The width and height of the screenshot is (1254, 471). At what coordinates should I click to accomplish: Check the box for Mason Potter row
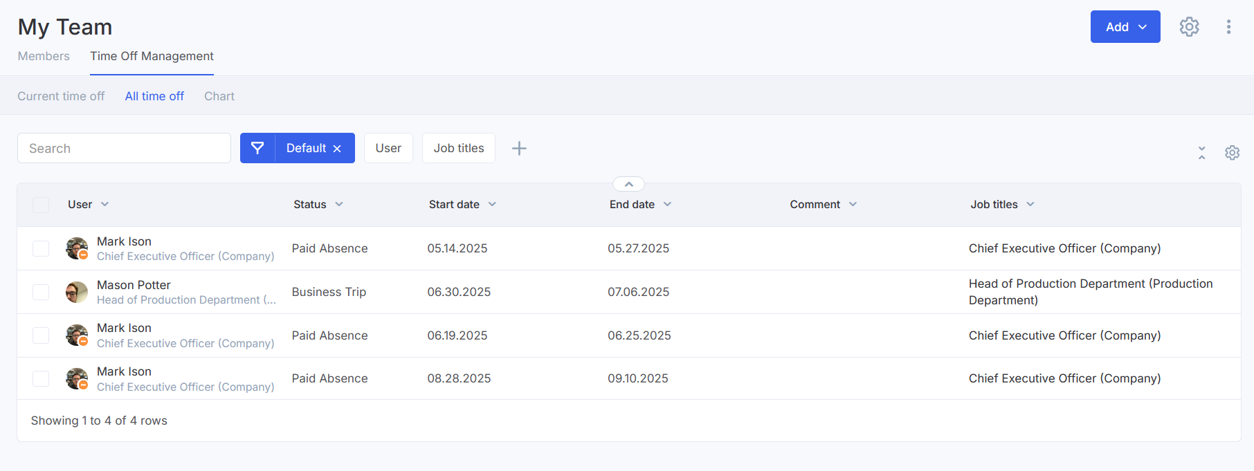tap(41, 292)
